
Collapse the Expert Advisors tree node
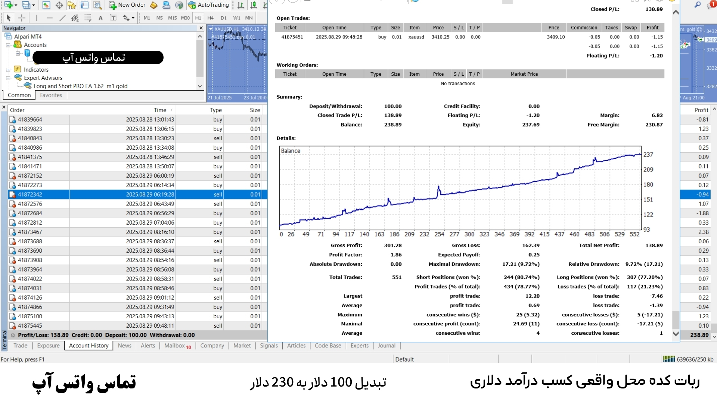tap(8, 78)
